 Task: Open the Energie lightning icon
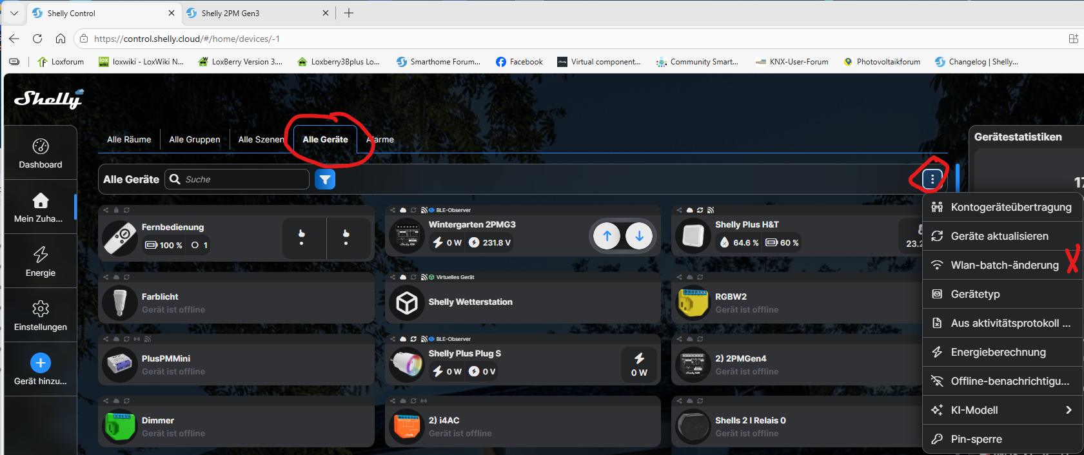(41, 255)
